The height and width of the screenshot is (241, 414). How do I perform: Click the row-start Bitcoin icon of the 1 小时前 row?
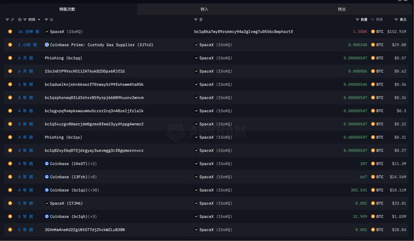[10, 45]
